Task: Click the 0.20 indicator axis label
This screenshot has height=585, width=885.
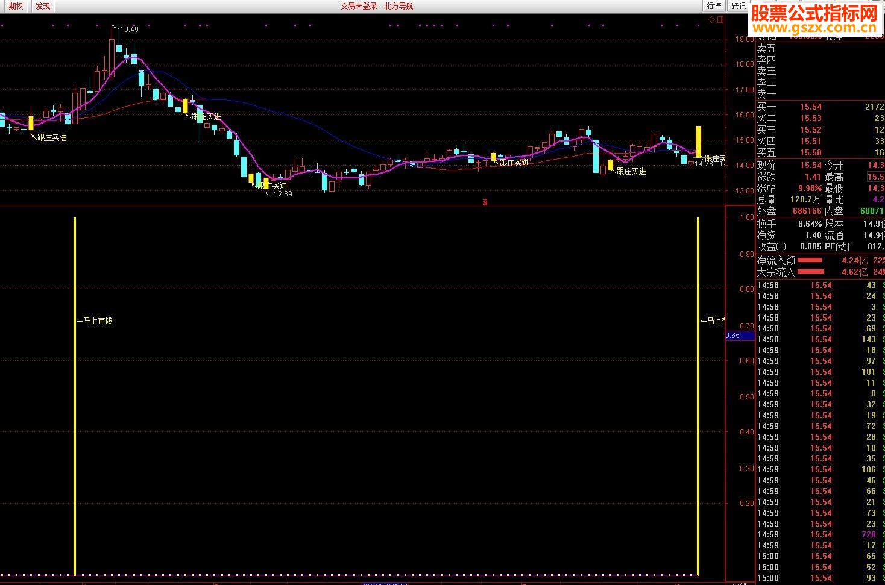Action: [x=746, y=504]
